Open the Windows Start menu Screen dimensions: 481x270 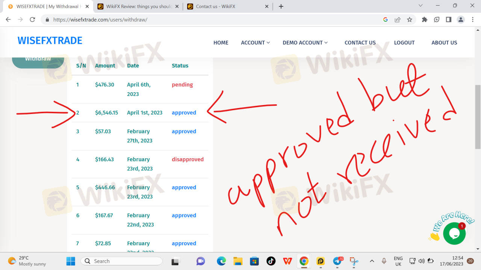(71, 261)
